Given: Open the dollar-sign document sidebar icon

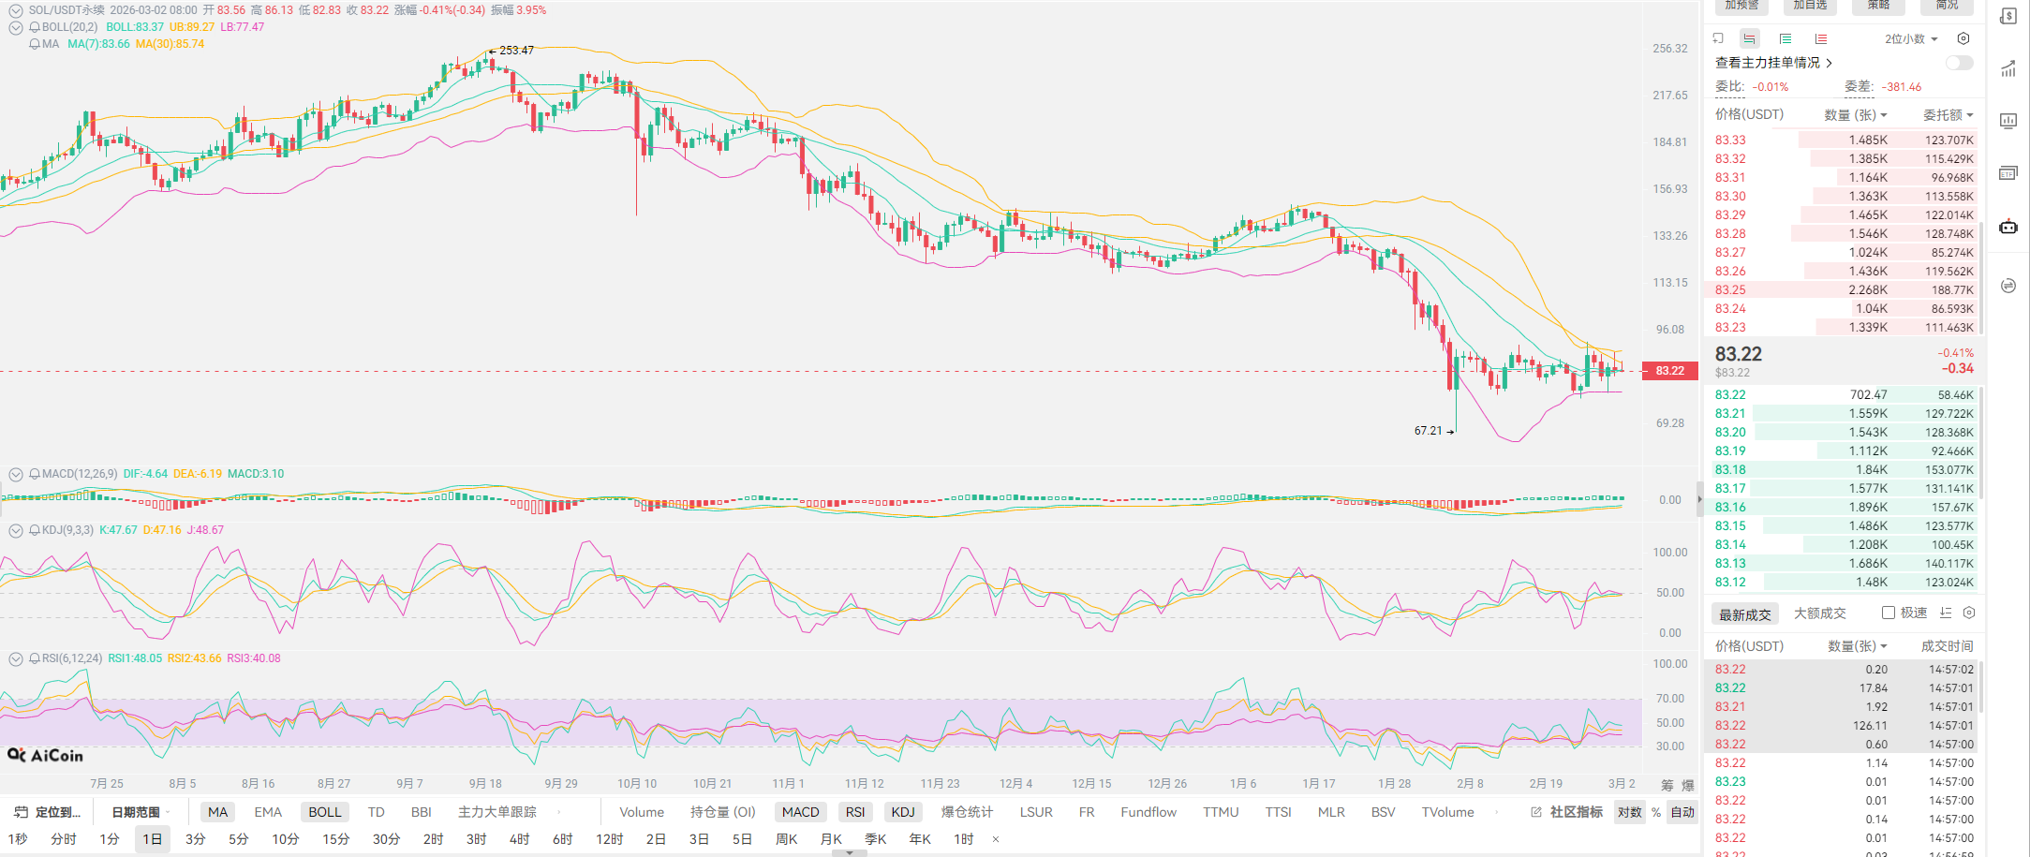Looking at the screenshot, I should (x=2008, y=17).
